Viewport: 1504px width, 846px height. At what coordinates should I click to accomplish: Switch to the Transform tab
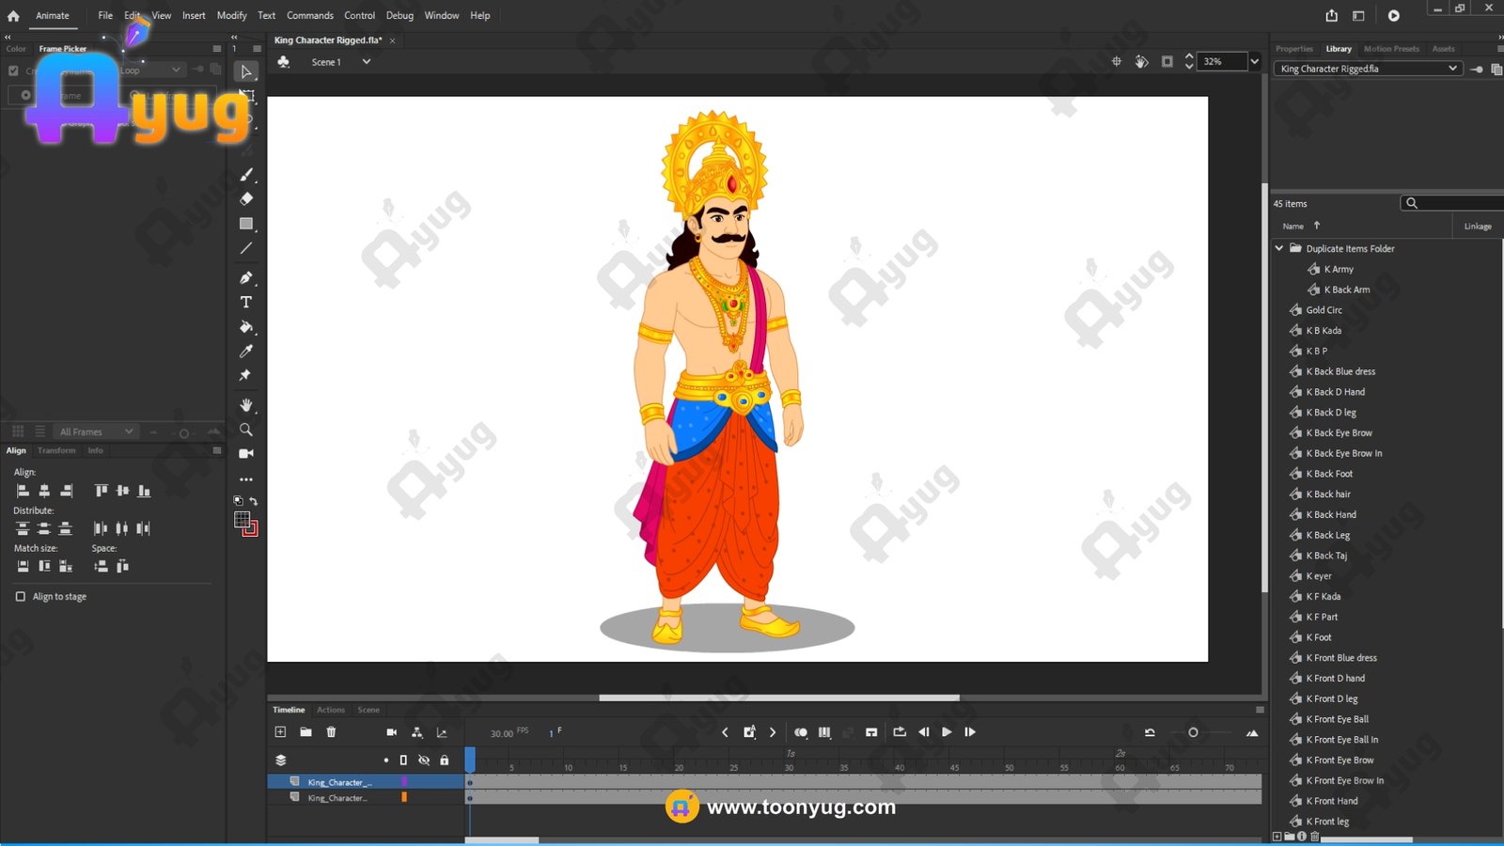pos(56,450)
